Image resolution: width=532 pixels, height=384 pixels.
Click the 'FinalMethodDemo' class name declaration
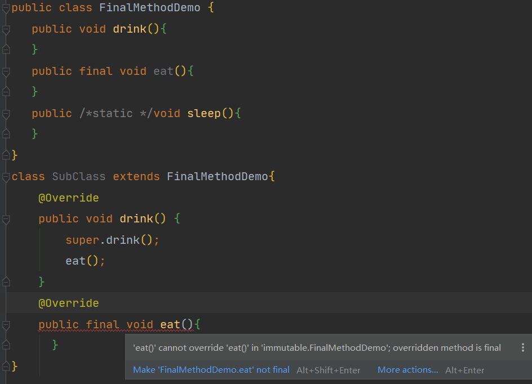[150, 7]
